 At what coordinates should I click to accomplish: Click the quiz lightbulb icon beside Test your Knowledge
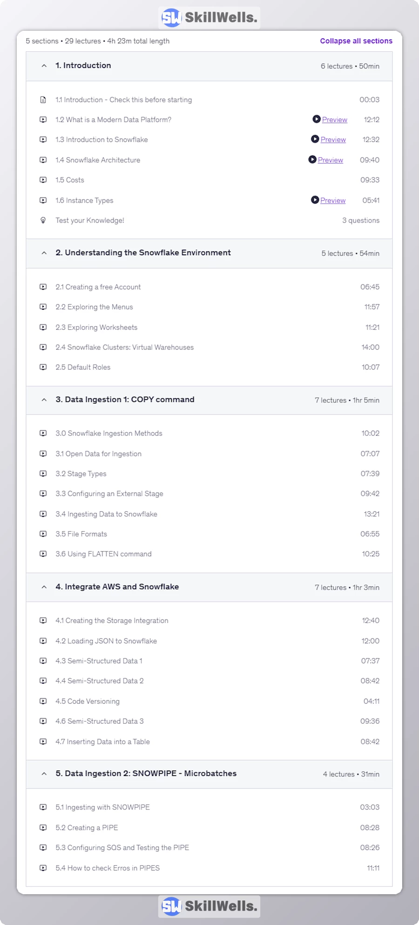(43, 220)
